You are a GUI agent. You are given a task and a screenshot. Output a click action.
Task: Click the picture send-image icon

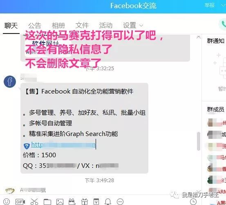pyautogui.click(x=60, y=202)
